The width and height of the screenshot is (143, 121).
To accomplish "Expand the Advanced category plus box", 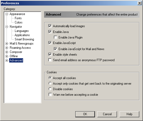I will (x=7, y=60).
